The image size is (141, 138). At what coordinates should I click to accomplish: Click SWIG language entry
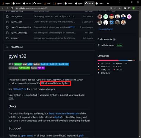[x=104, y=66]
